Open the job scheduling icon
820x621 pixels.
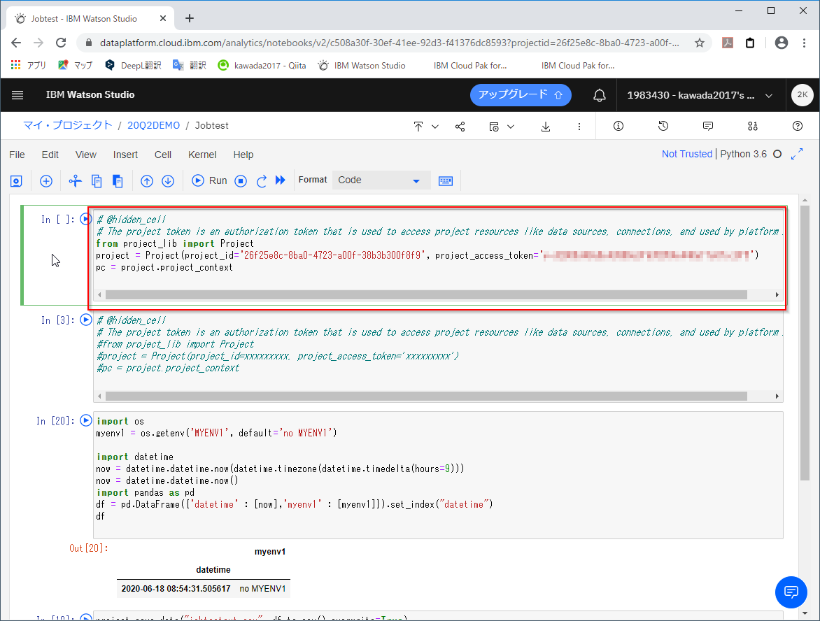coord(494,127)
